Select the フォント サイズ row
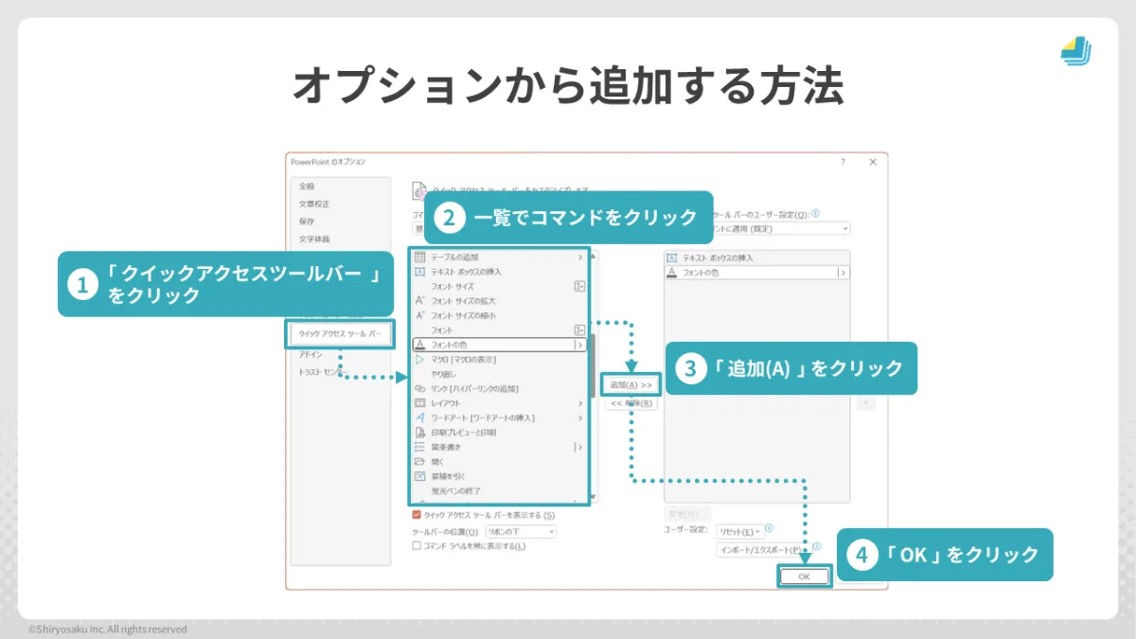The image size is (1136, 639). 500,286
